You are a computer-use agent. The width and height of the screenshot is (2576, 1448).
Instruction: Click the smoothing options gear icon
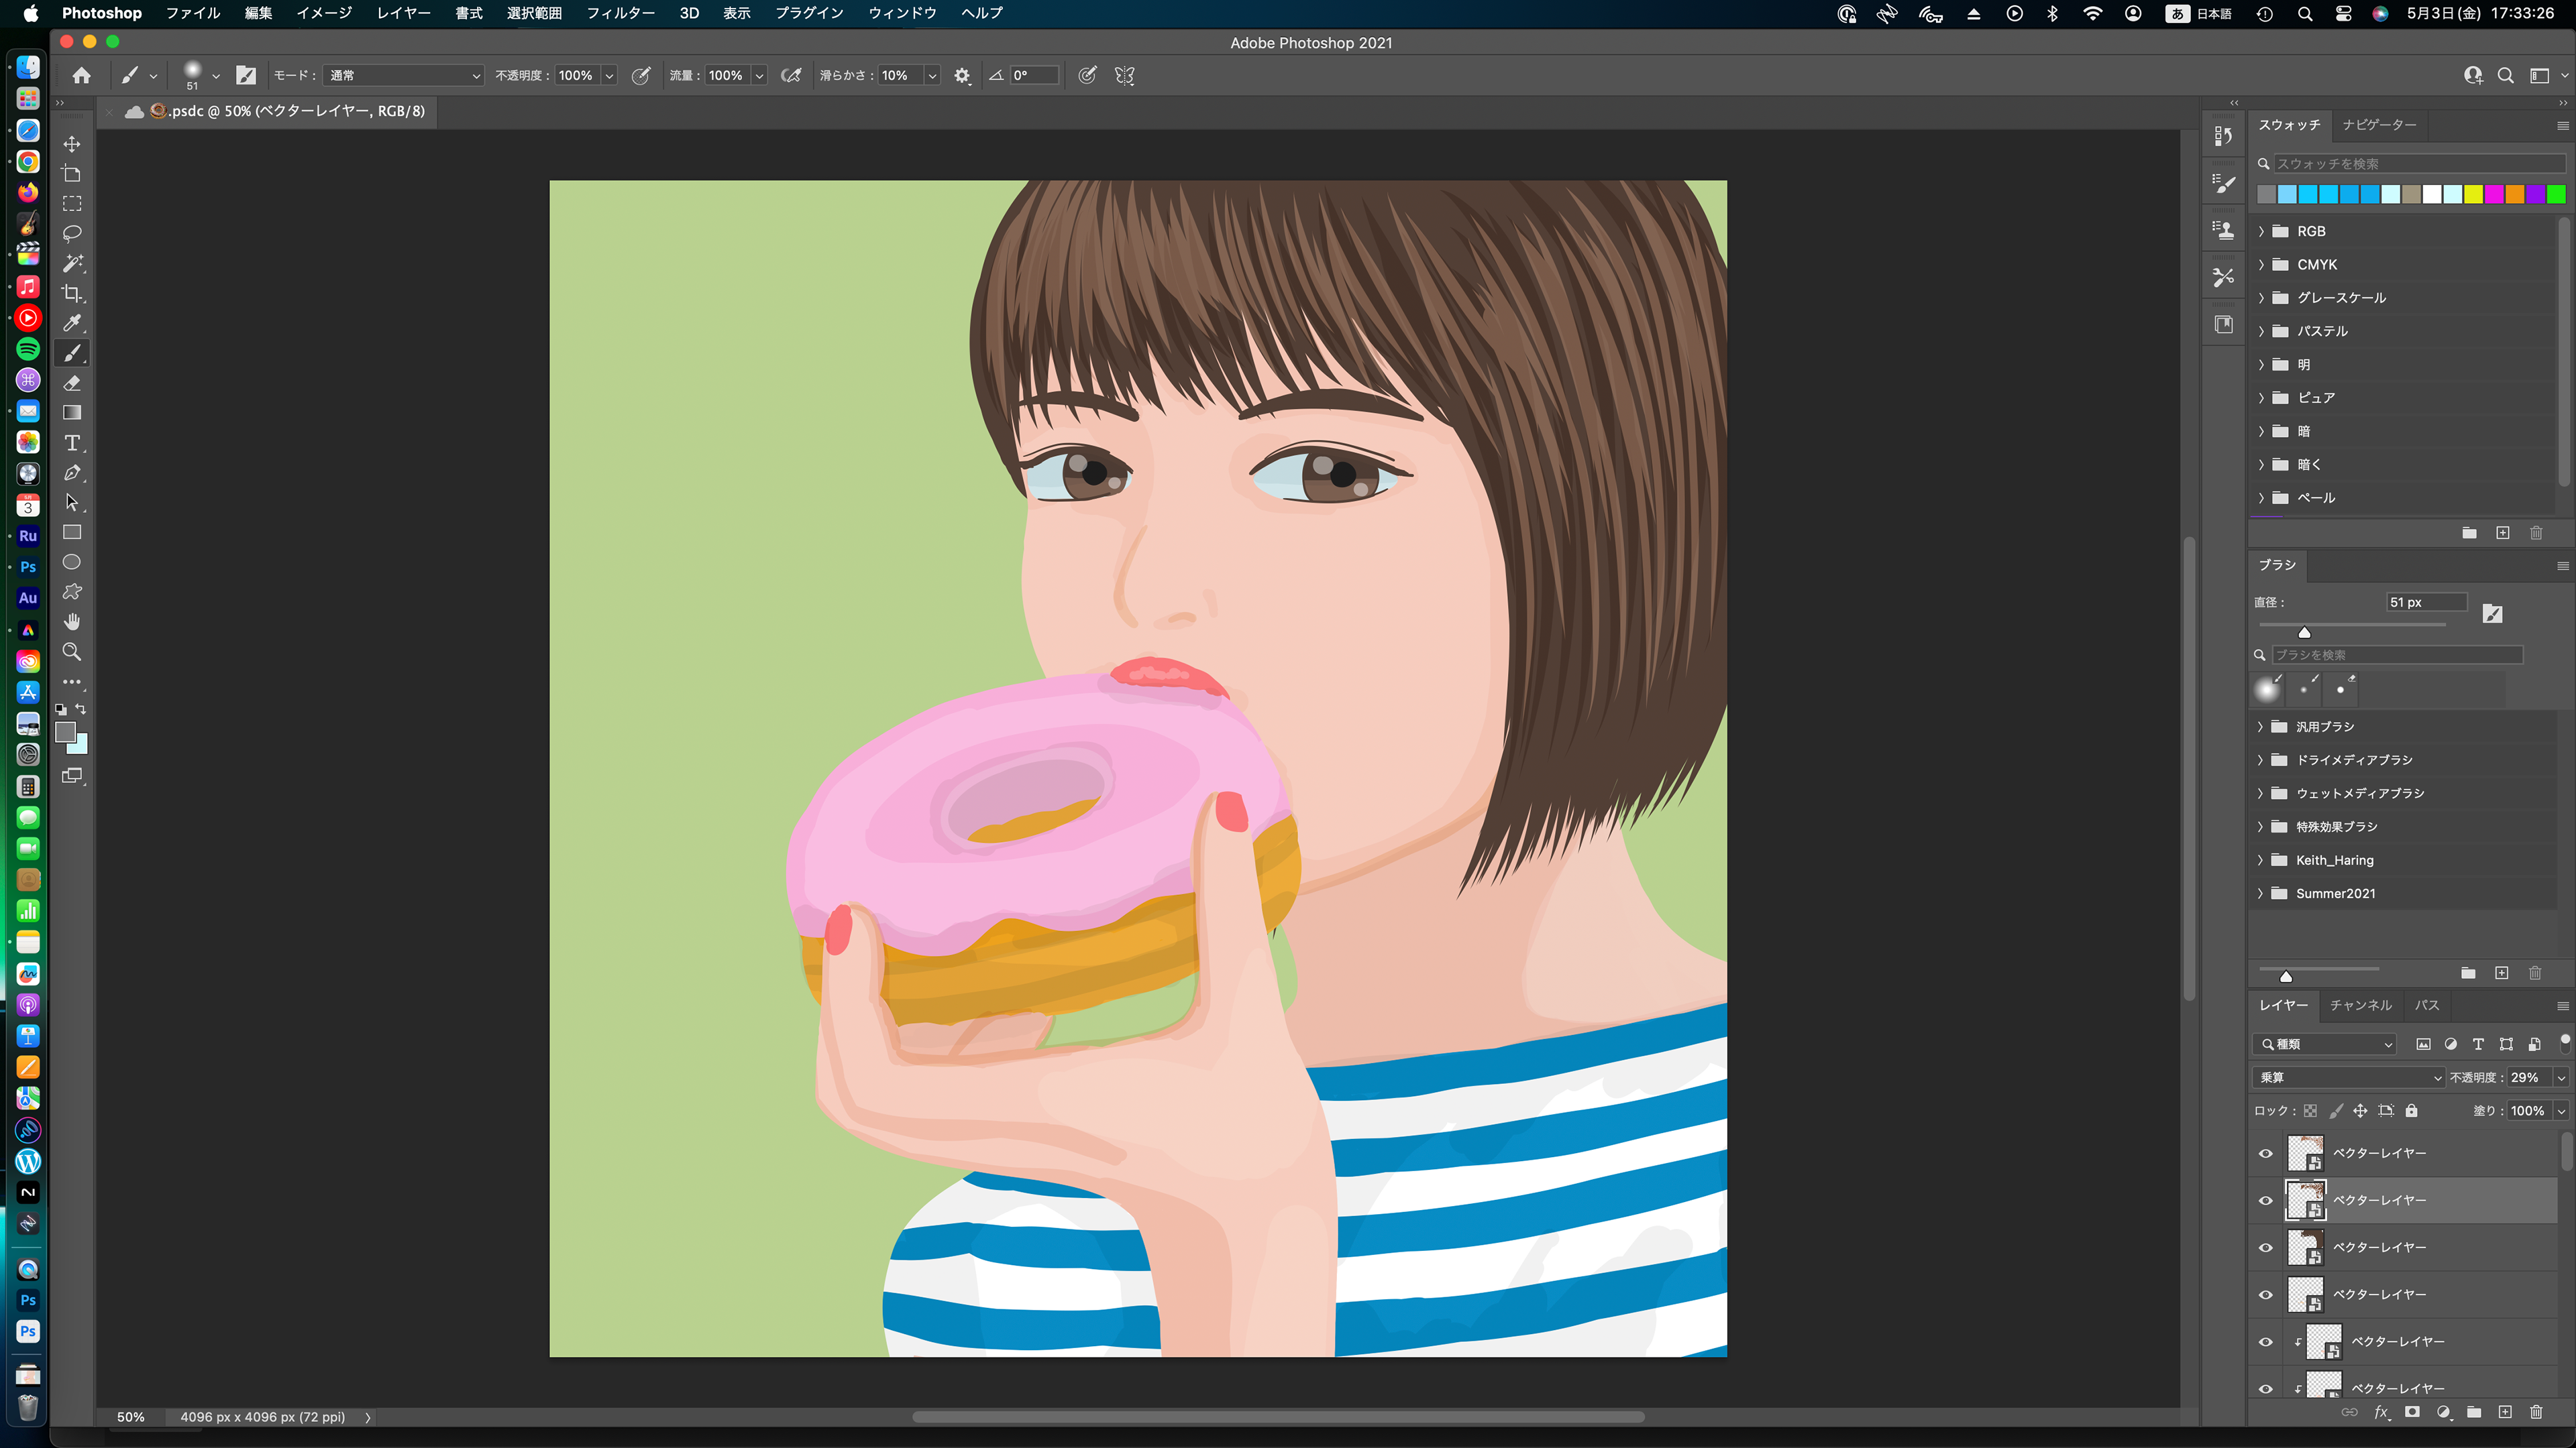962,76
